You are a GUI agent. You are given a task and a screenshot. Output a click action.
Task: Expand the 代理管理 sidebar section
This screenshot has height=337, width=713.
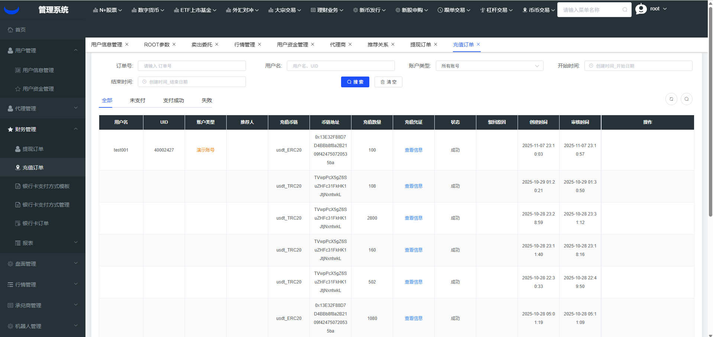click(x=42, y=108)
